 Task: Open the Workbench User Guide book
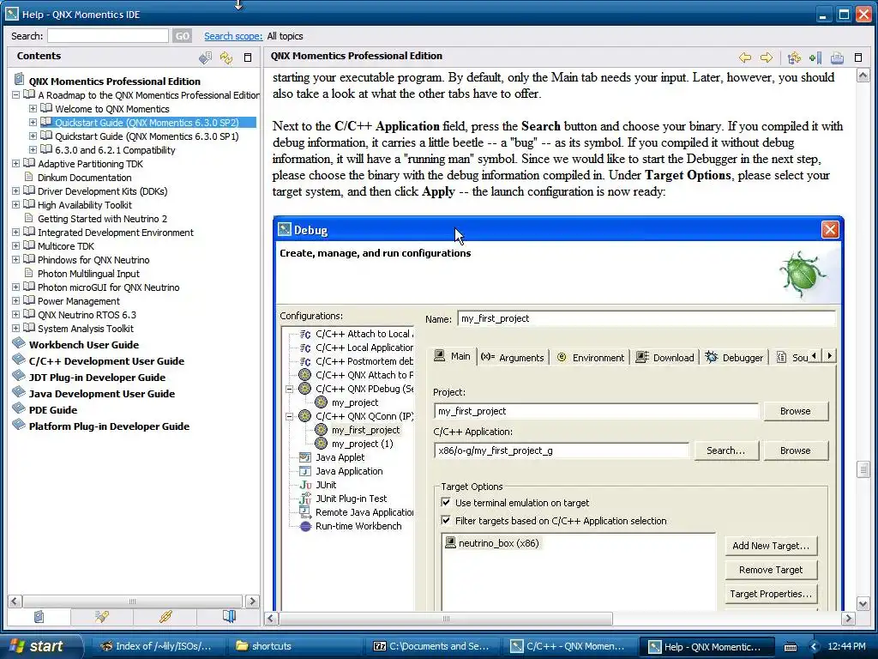pyautogui.click(x=84, y=345)
